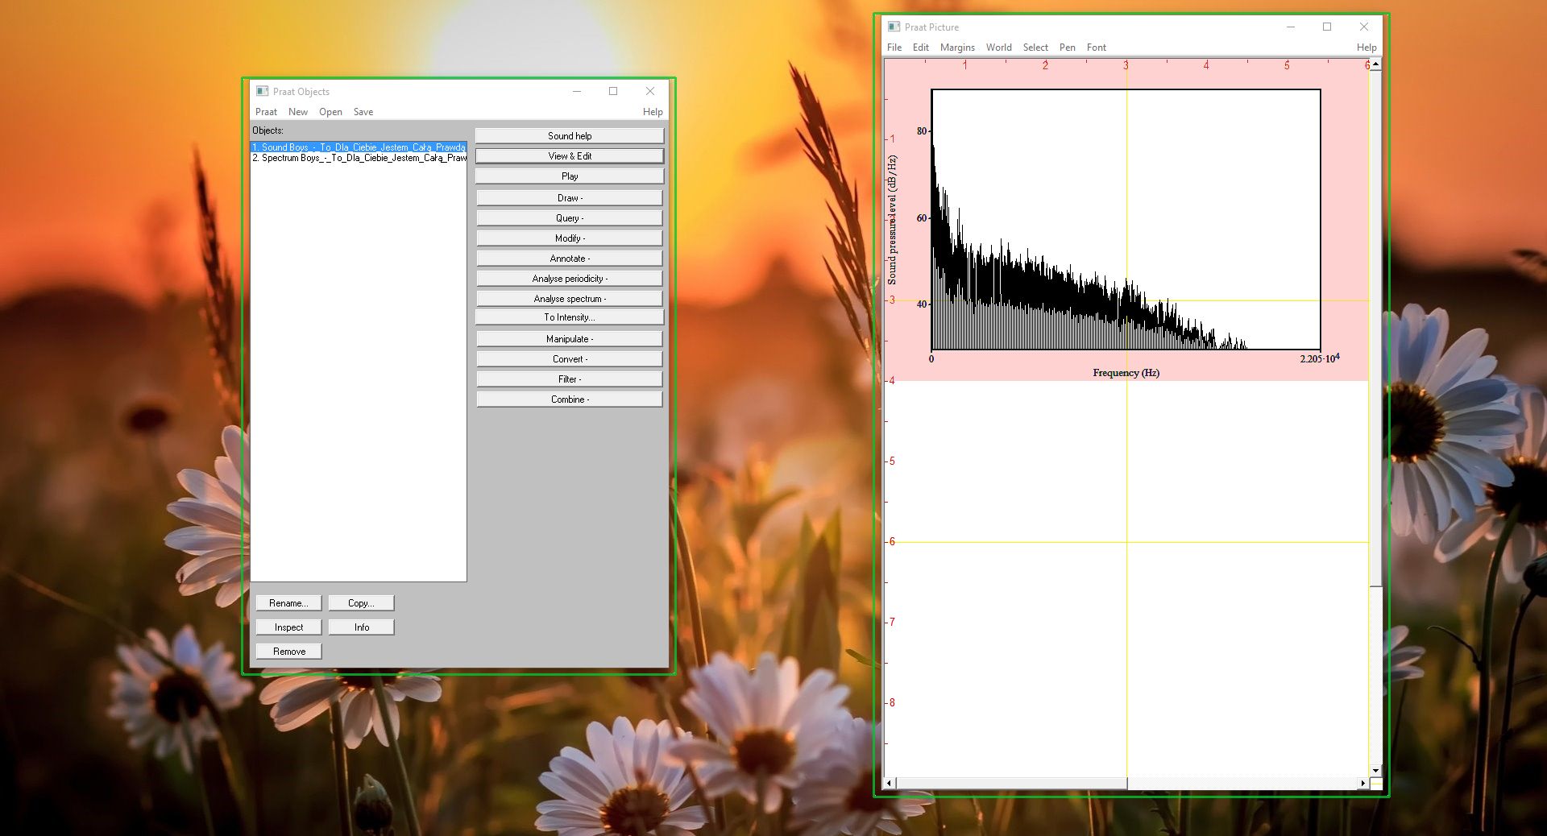Click the Sound help button
Image resolution: width=1547 pixels, height=836 pixels.
pos(569,135)
